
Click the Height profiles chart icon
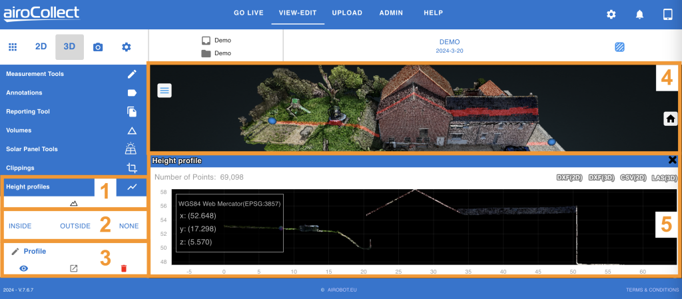point(132,187)
